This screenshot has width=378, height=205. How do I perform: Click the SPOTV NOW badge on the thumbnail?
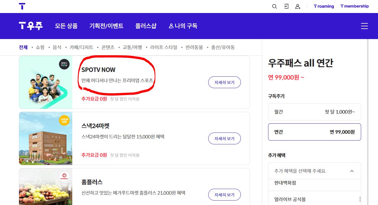pos(64,64)
